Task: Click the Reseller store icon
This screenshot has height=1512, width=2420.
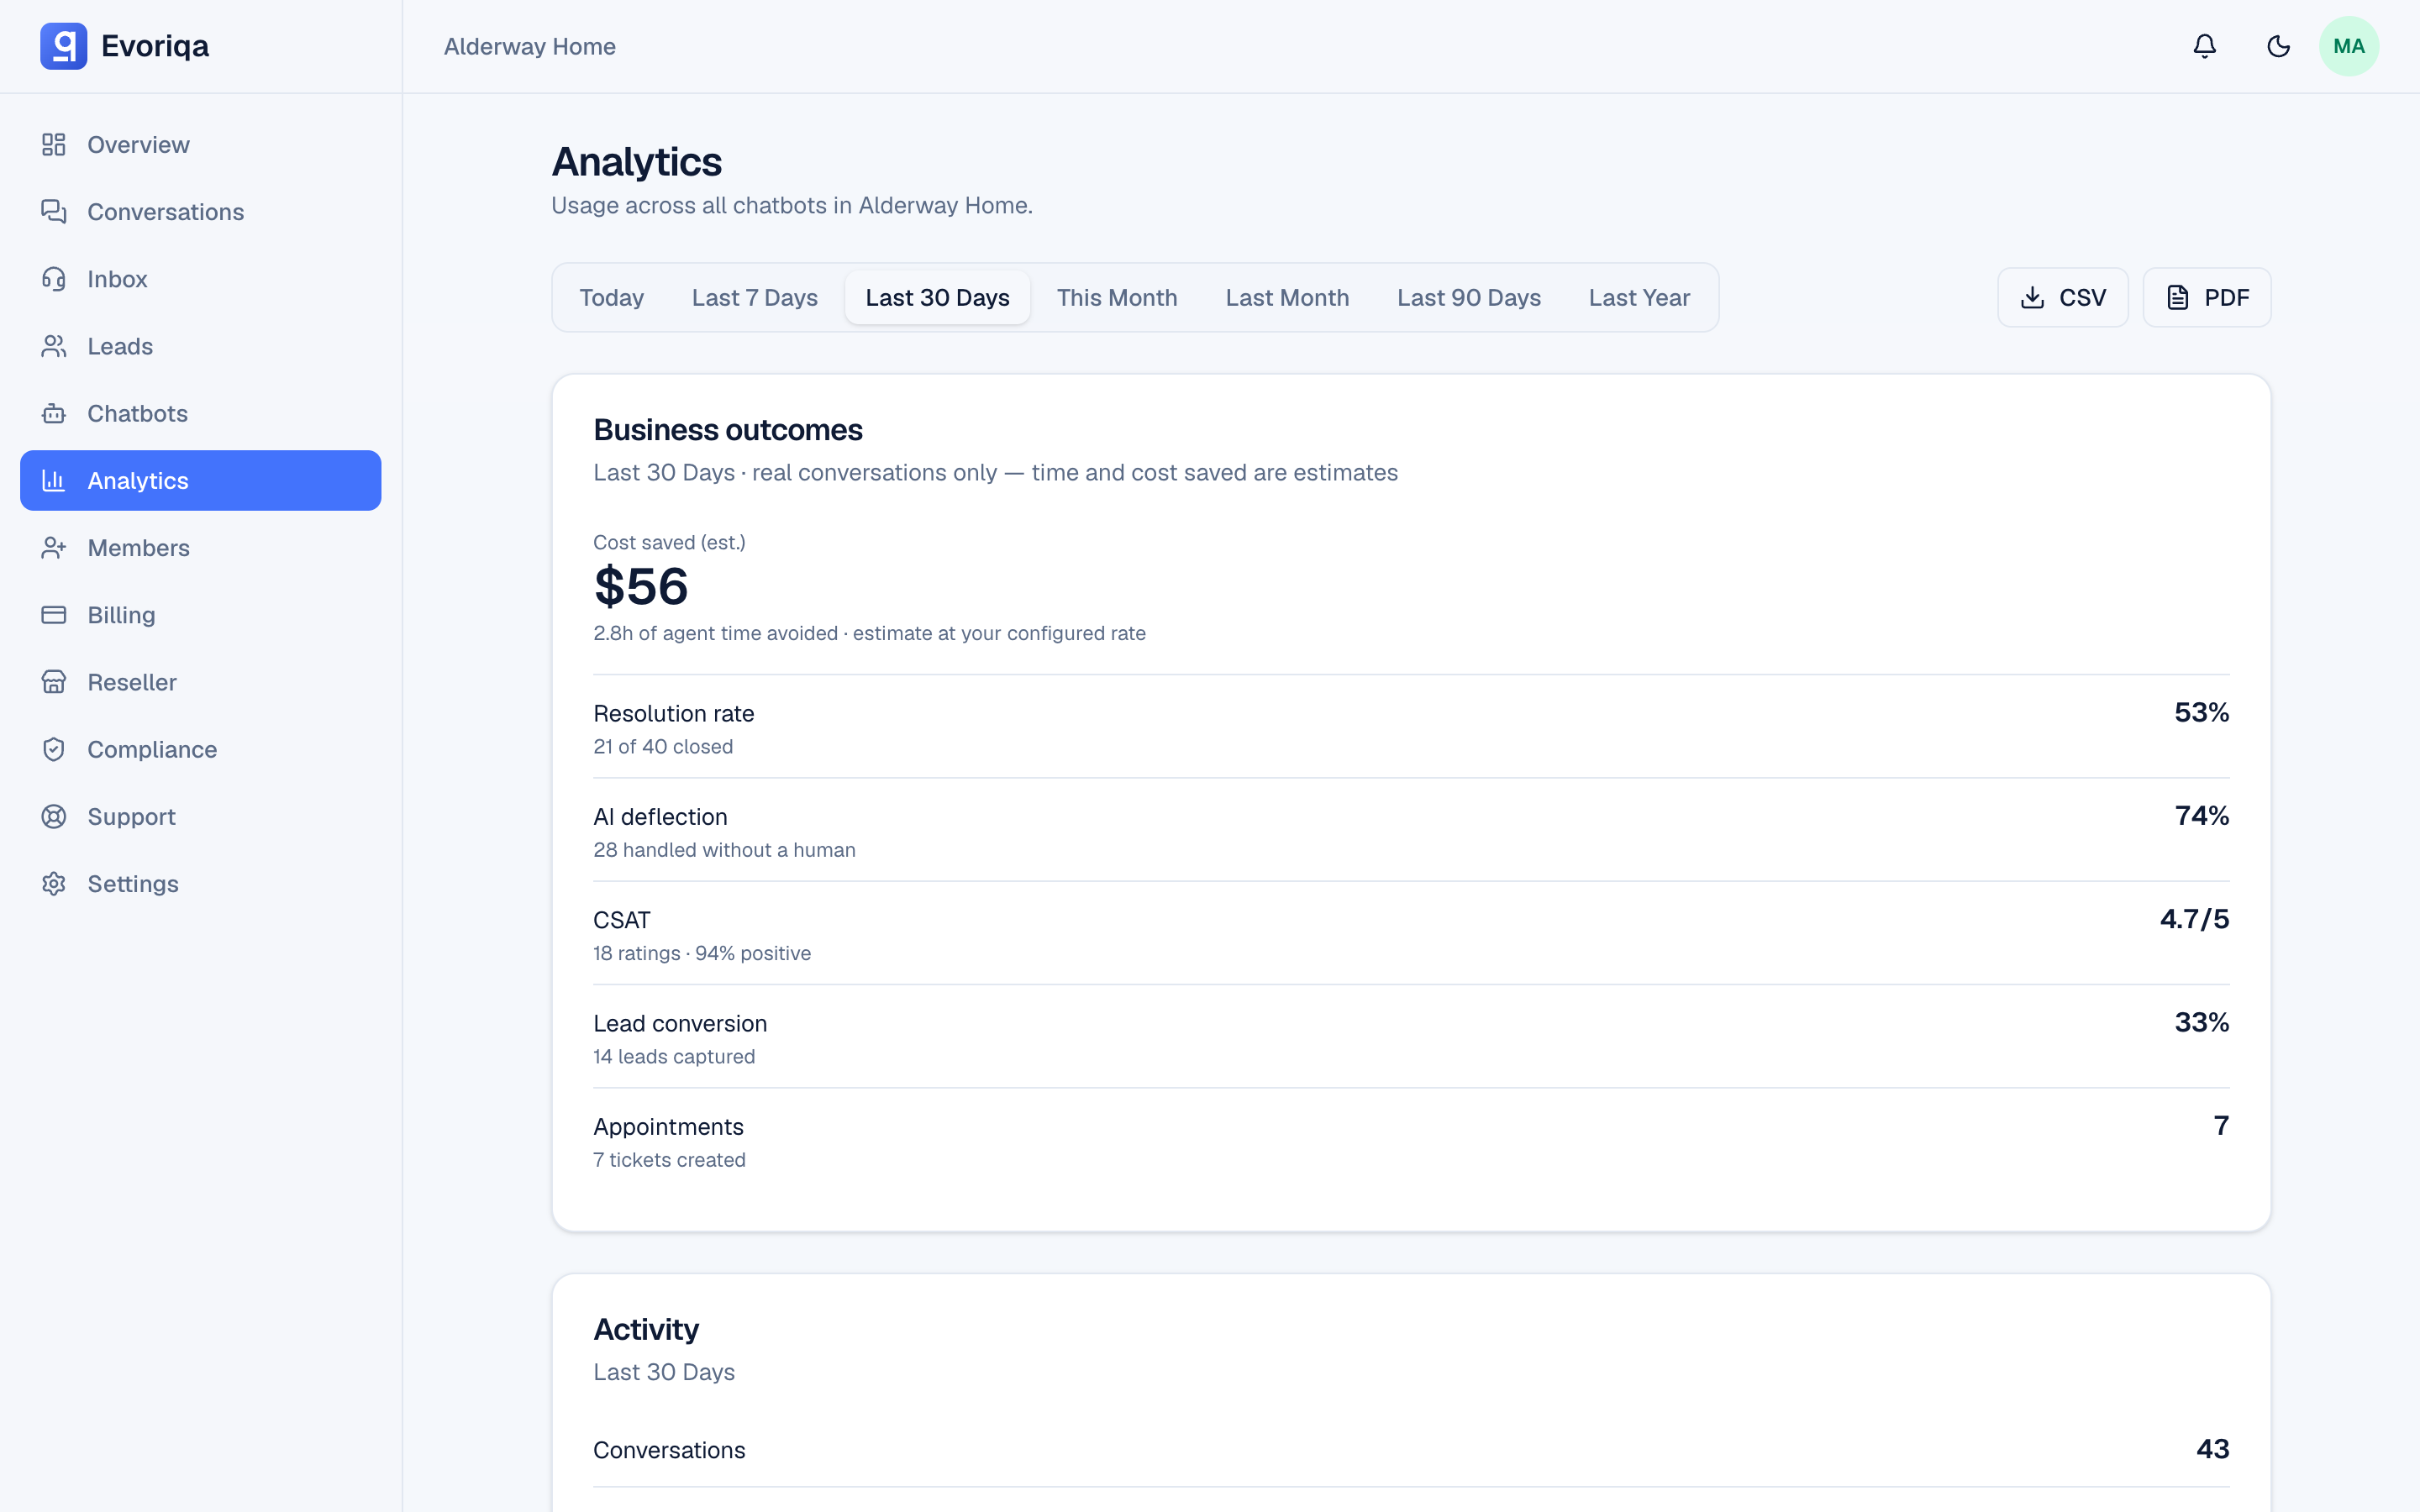Action: pyautogui.click(x=54, y=682)
